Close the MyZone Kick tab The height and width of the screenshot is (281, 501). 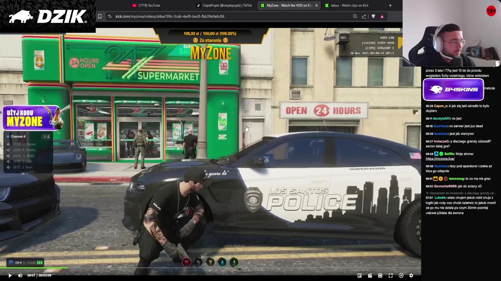(316, 5)
